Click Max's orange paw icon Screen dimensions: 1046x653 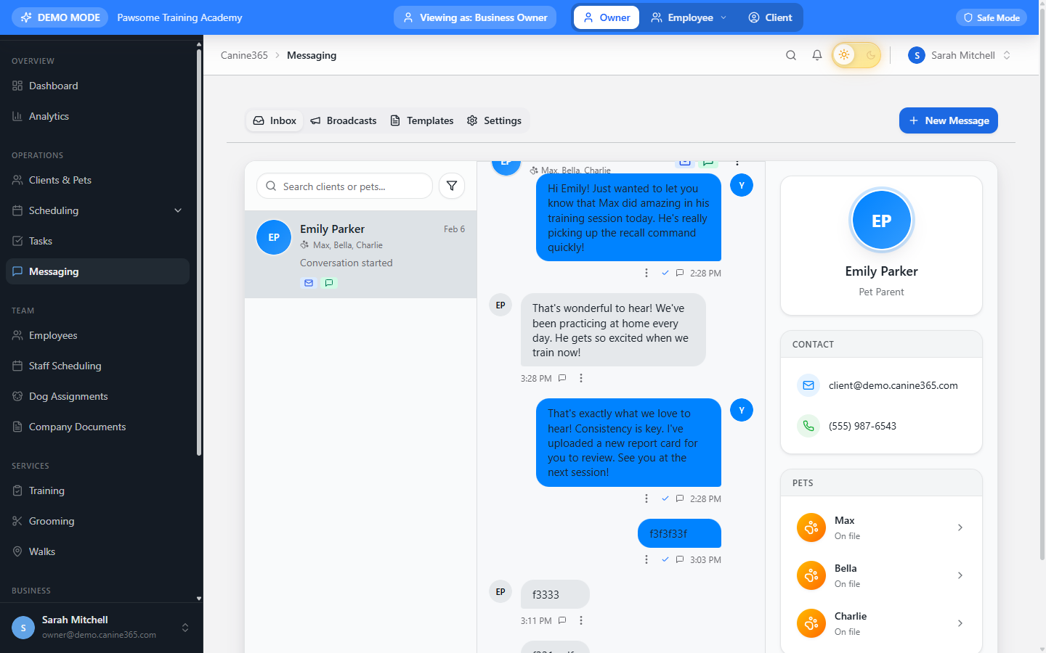(811, 527)
